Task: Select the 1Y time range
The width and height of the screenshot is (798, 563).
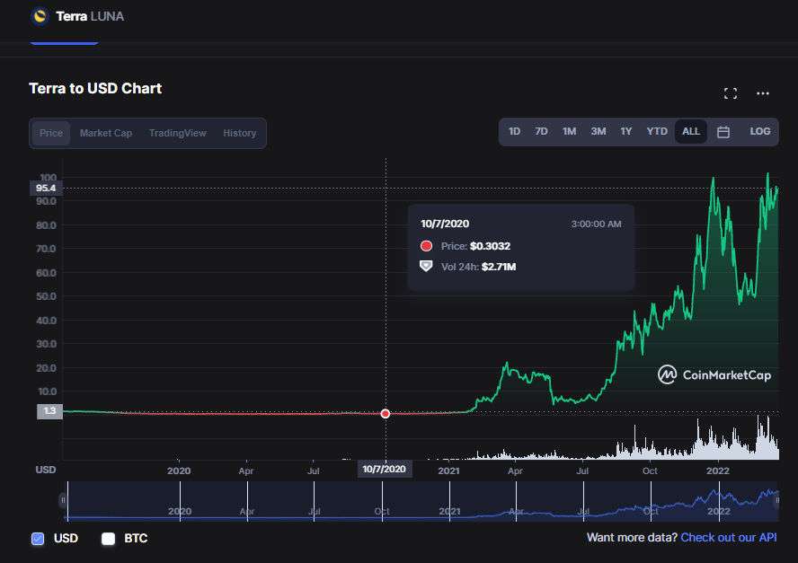Action: coord(626,131)
